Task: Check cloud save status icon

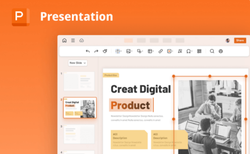Action: [x=82, y=40]
